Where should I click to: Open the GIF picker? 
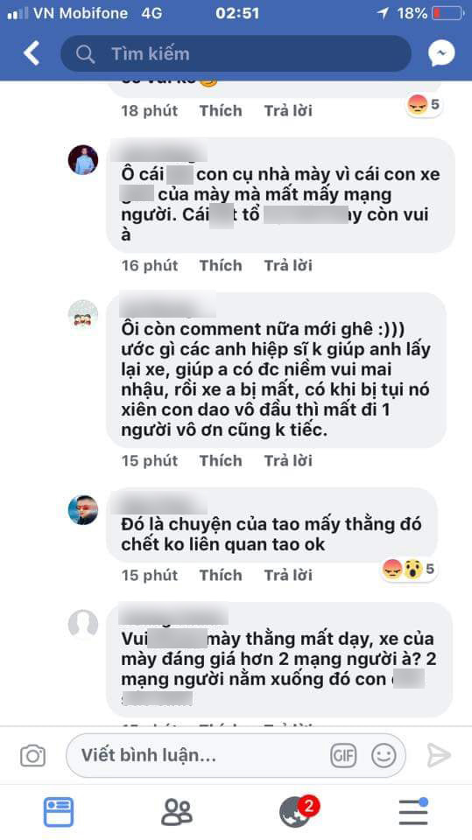(343, 756)
